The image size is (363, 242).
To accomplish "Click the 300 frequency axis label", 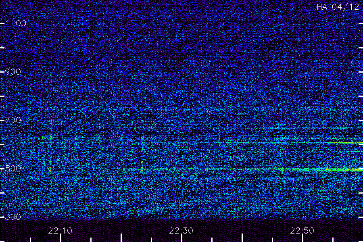I will (13, 217).
